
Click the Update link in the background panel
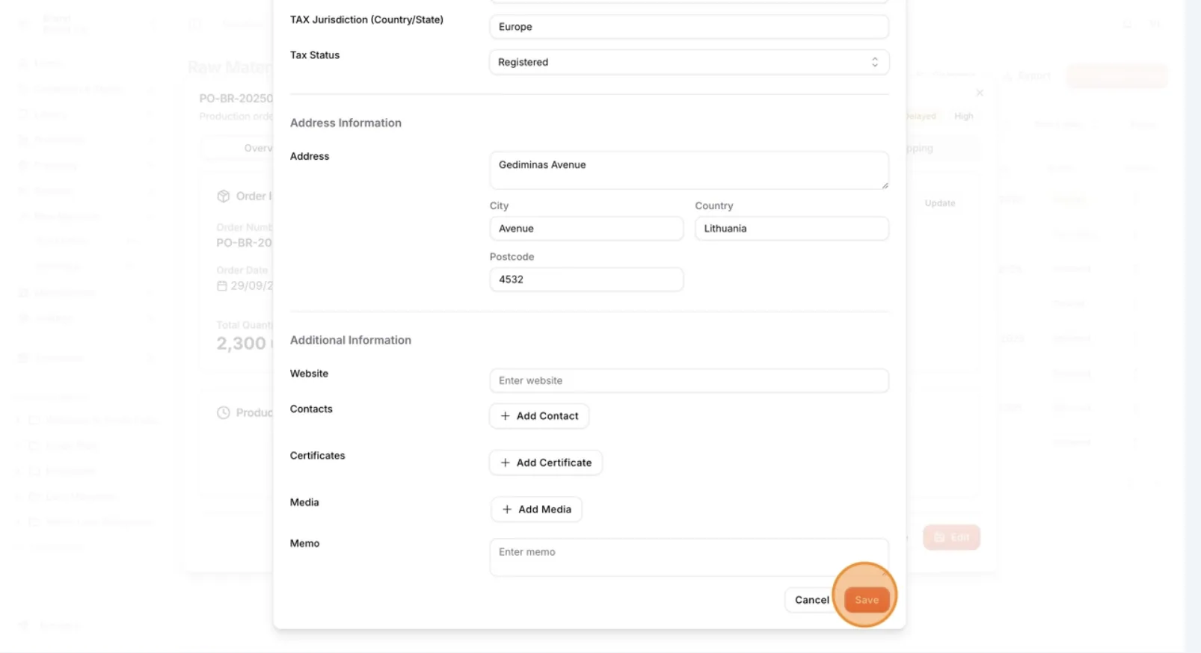point(940,203)
